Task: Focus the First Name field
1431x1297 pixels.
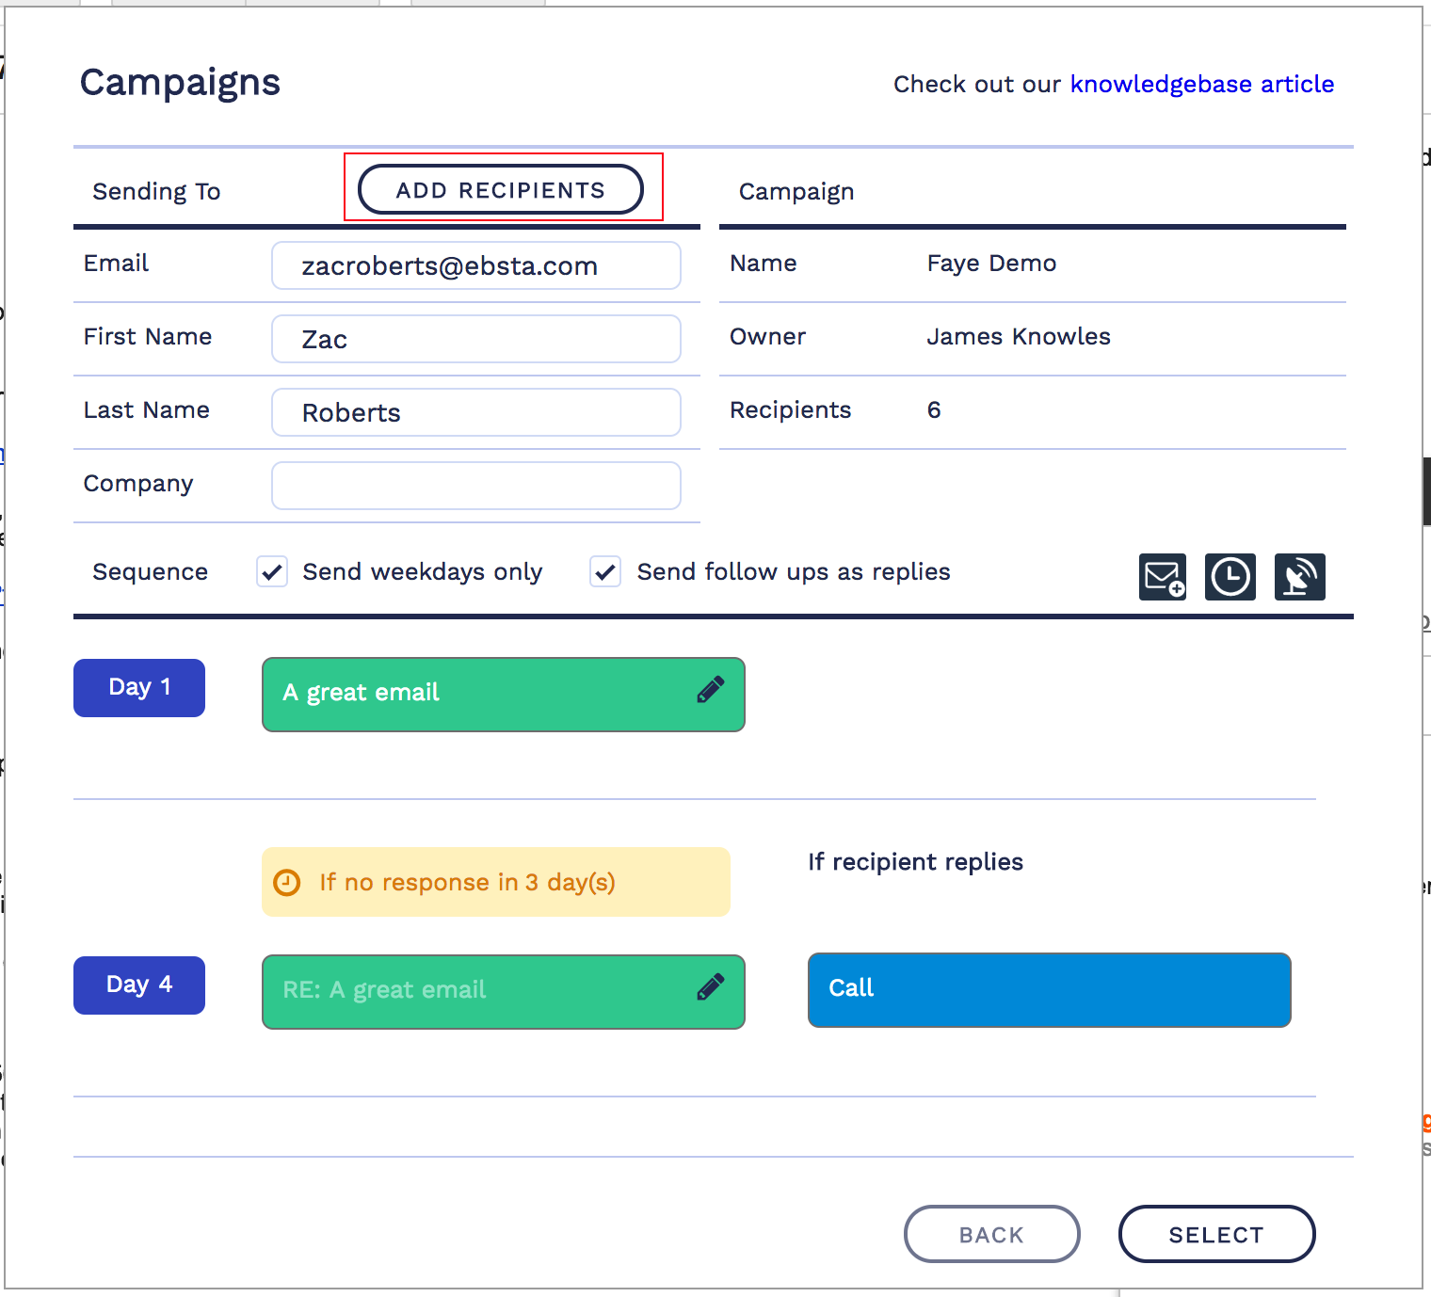Action: (x=475, y=339)
